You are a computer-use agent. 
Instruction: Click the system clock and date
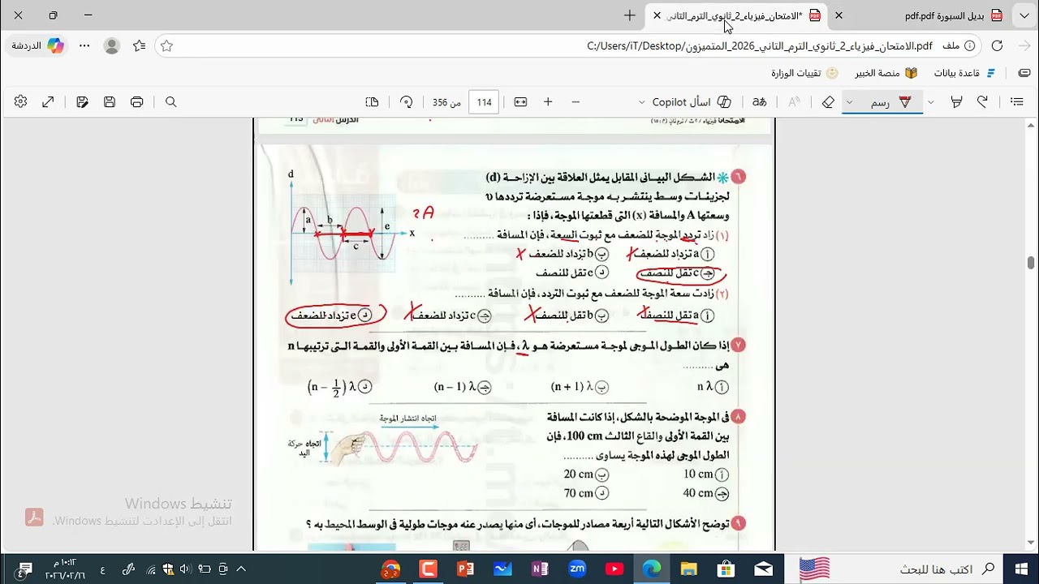[x=63, y=569]
